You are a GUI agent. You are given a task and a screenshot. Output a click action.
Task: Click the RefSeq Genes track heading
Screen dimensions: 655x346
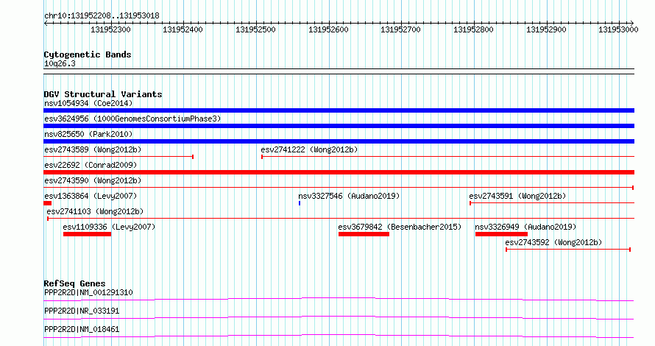(74, 283)
